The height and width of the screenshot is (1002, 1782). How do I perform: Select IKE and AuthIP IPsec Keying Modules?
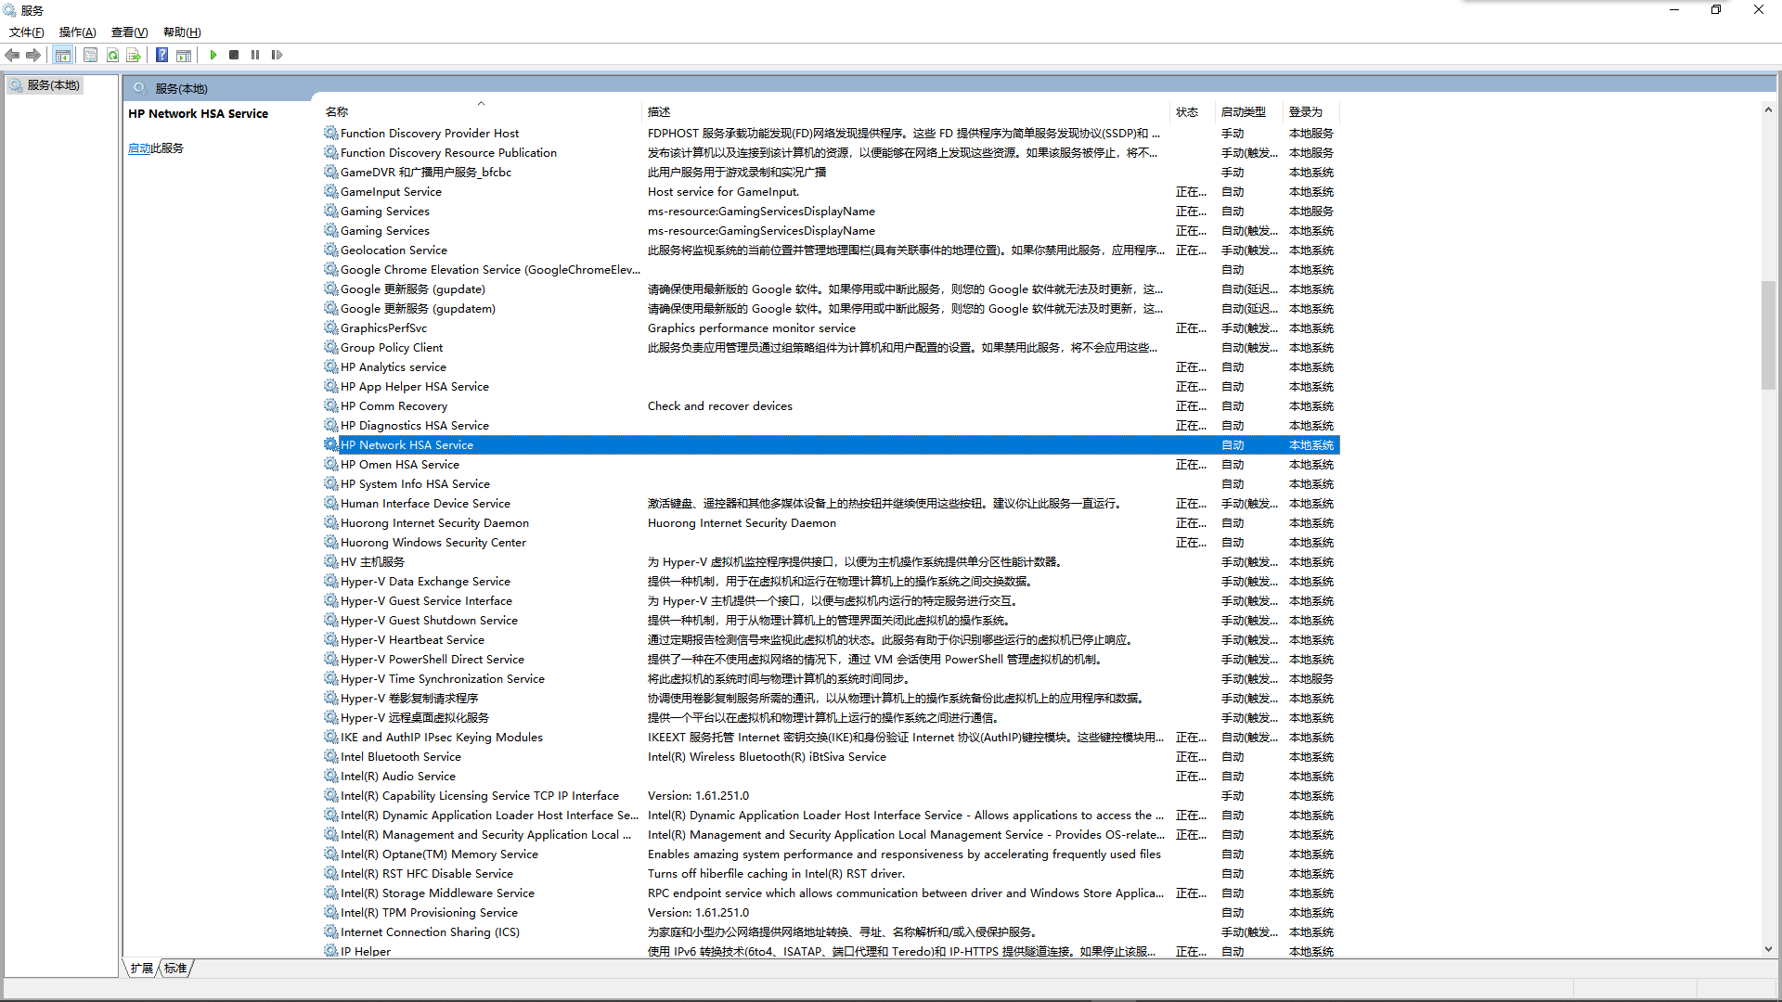(x=831, y=737)
